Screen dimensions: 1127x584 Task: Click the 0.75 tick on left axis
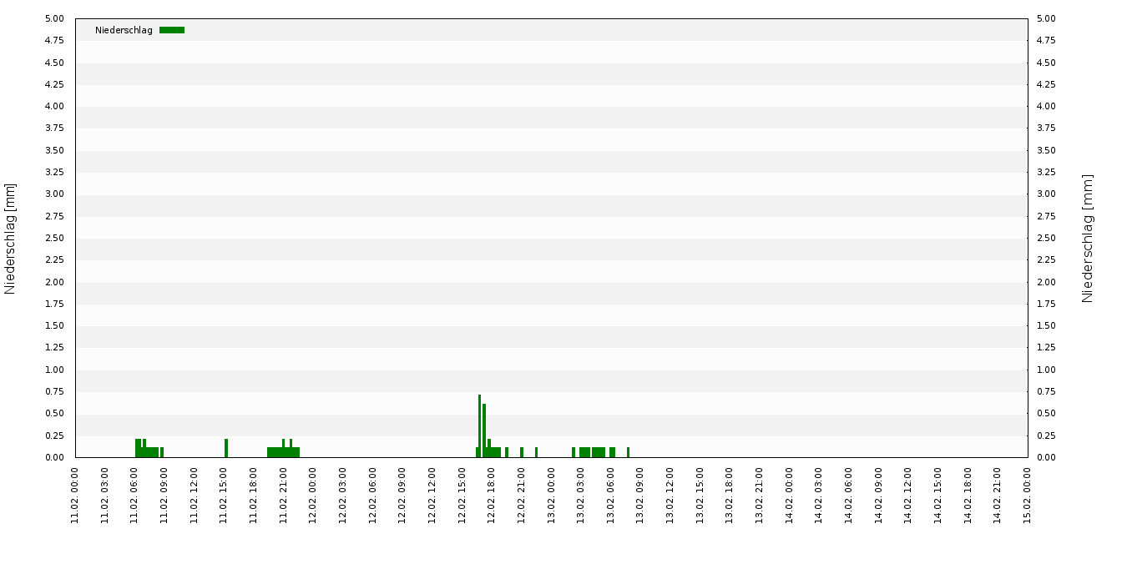(54, 391)
